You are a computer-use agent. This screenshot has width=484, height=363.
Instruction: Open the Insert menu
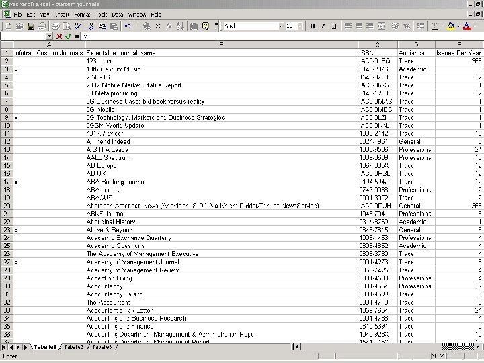pyautogui.click(x=63, y=15)
